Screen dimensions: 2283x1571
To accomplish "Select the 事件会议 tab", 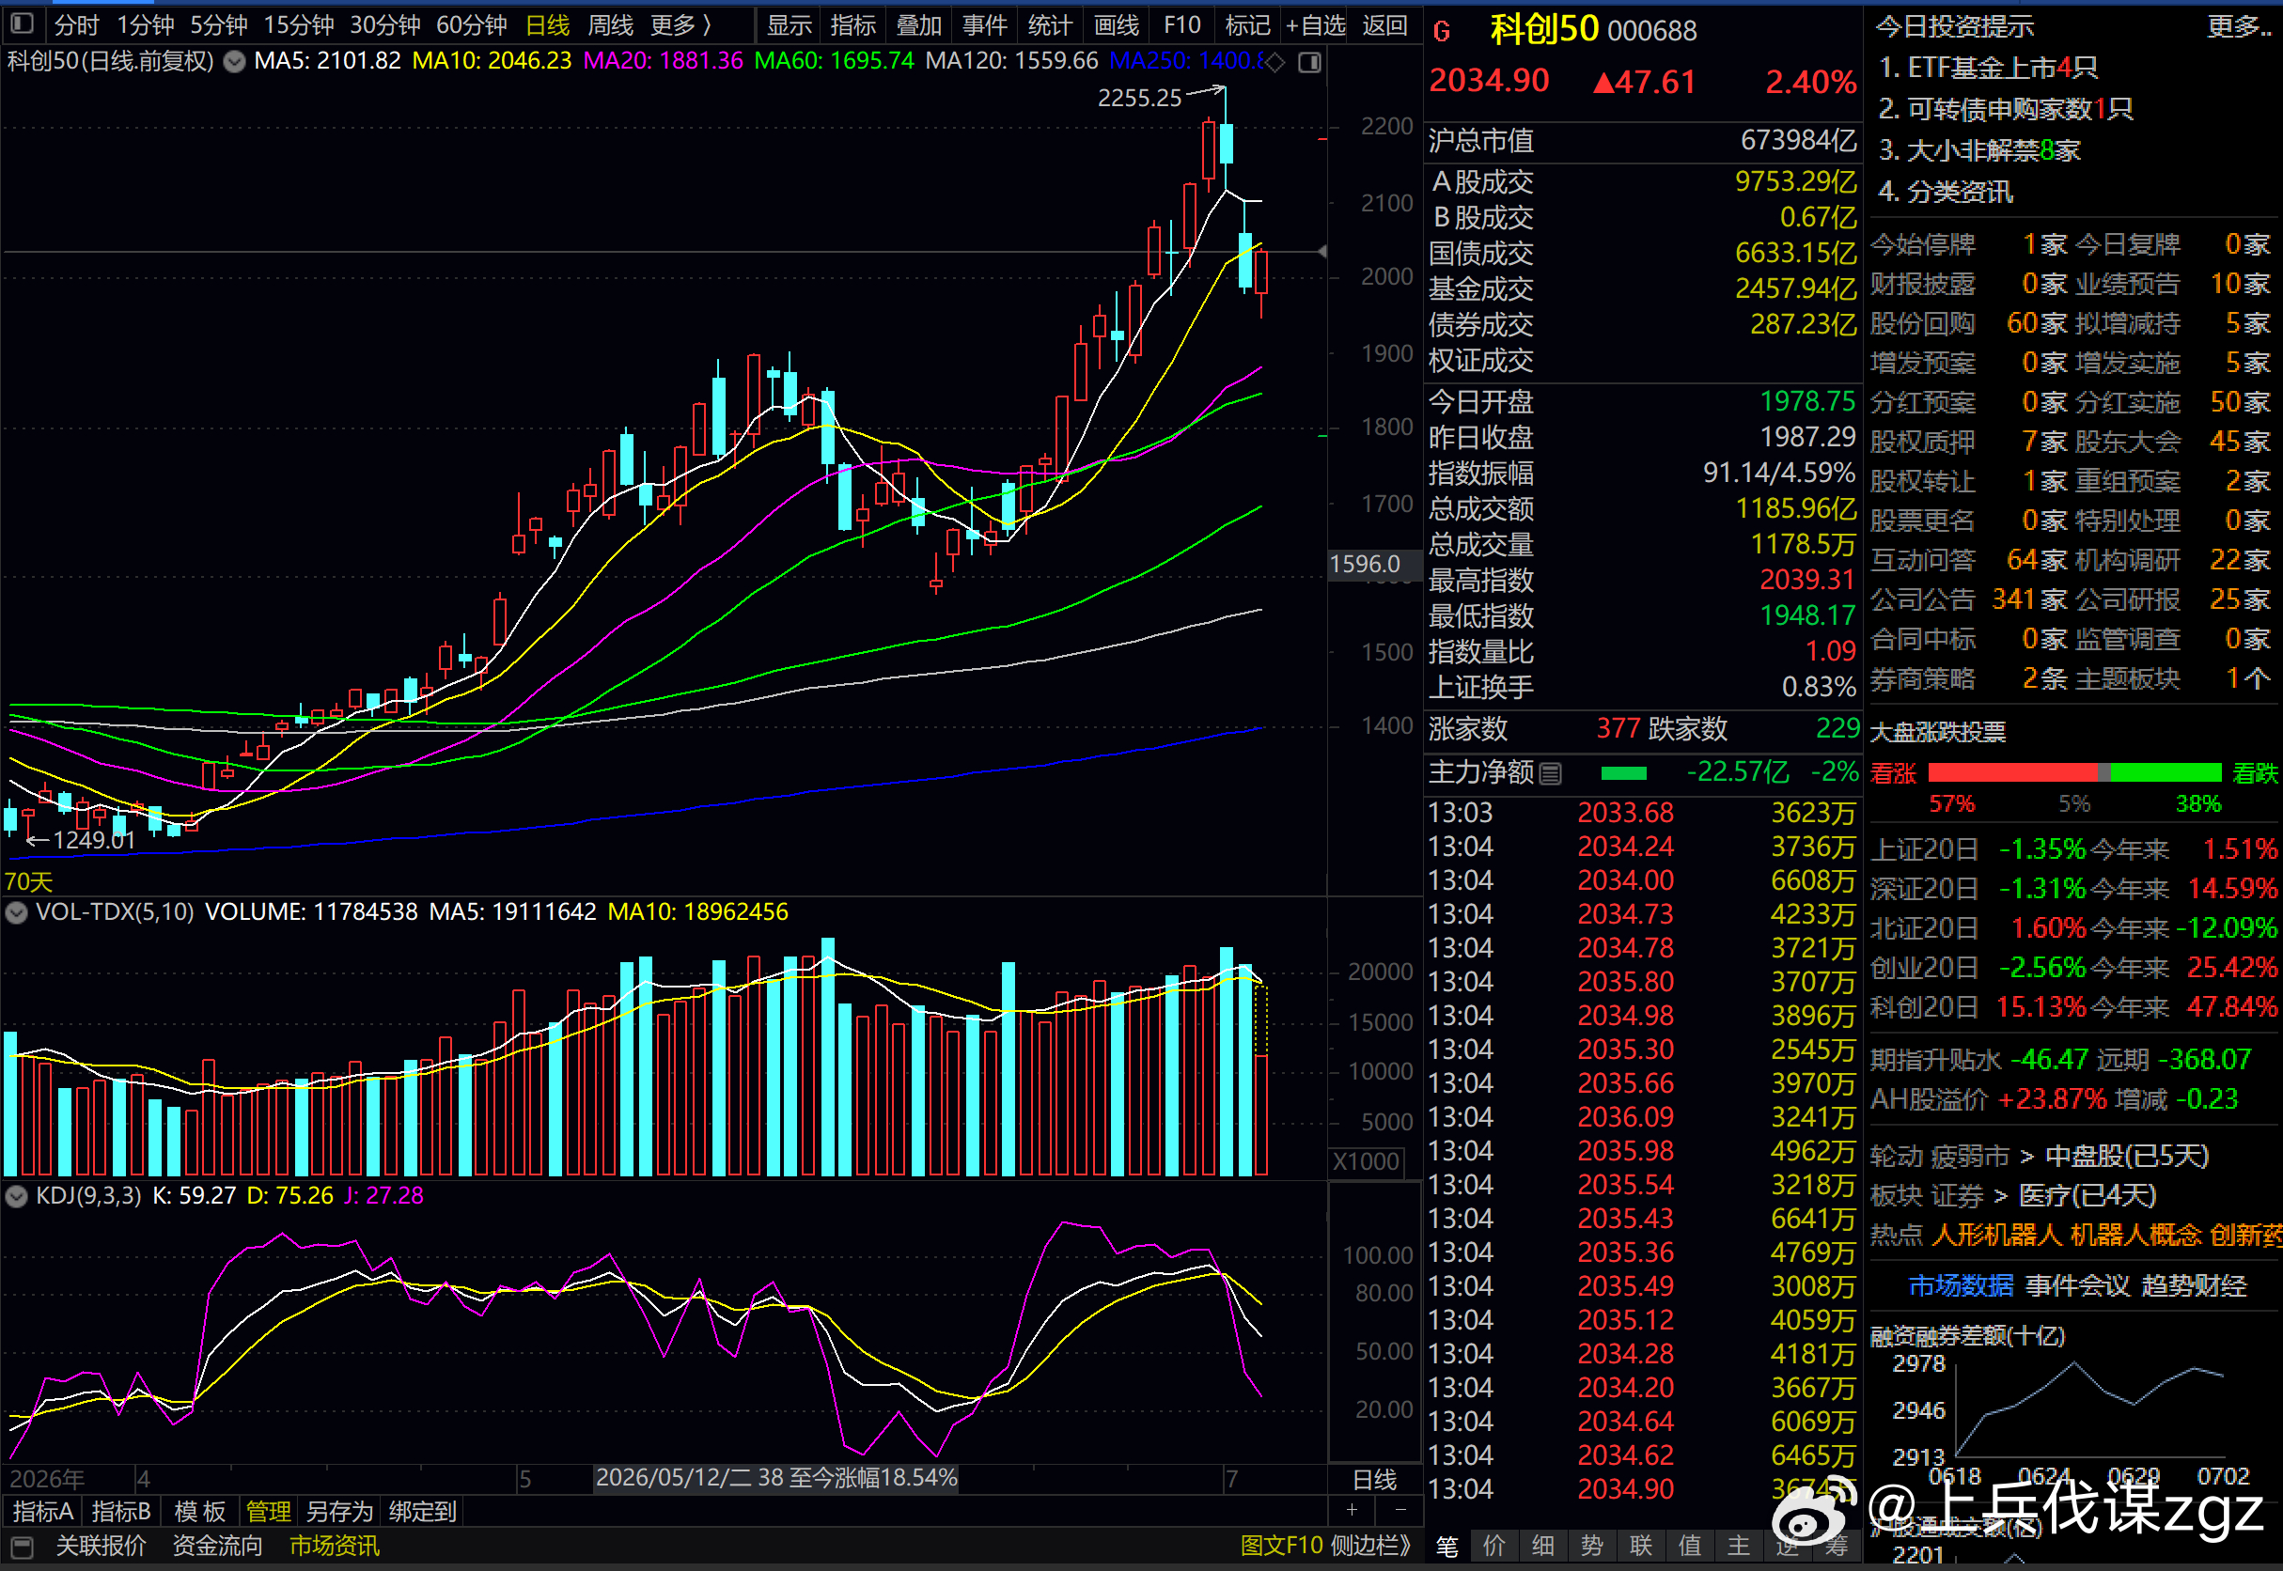I will coord(2077,1285).
